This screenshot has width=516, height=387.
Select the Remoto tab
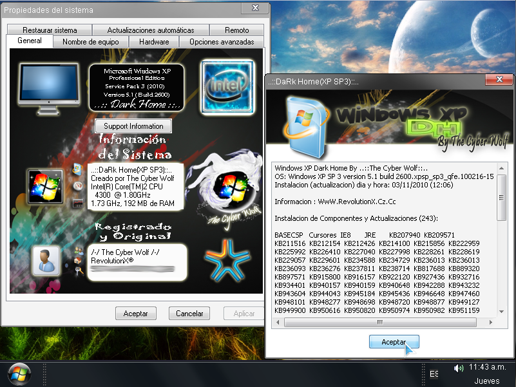236,30
